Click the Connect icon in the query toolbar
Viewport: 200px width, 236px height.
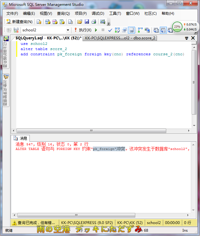tap(9, 30)
